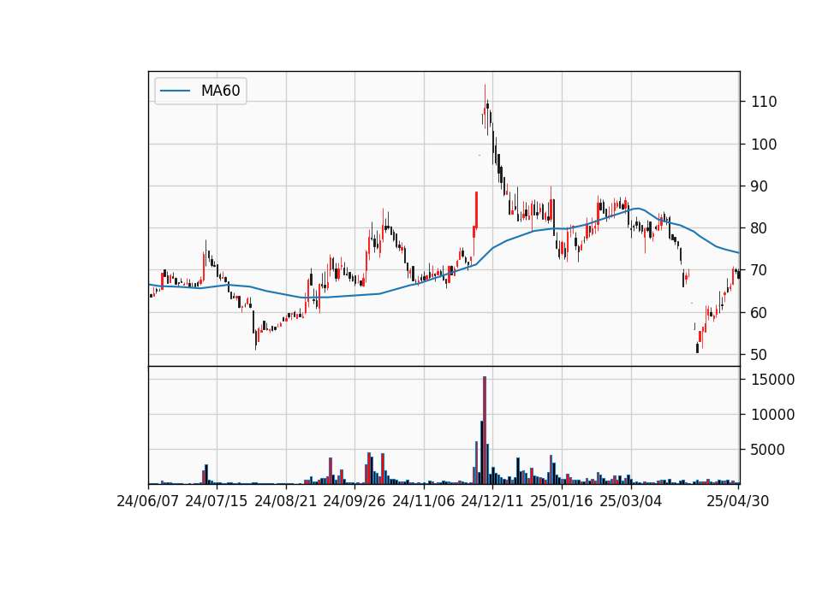Click the MA60 legend label
Image resolution: width=822 pixels, height=590 pixels.
(220, 91)
